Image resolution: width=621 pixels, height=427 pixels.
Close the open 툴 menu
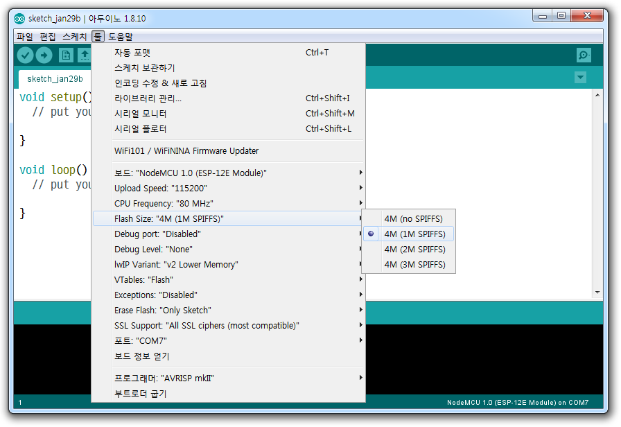click(98, 37)
